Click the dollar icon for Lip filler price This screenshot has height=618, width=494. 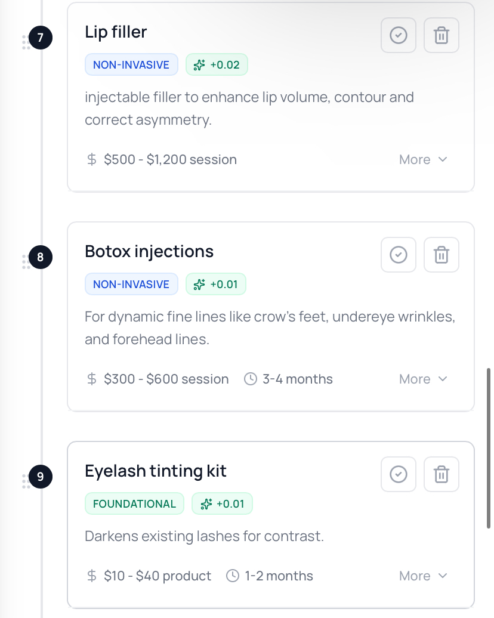(92, 160)
